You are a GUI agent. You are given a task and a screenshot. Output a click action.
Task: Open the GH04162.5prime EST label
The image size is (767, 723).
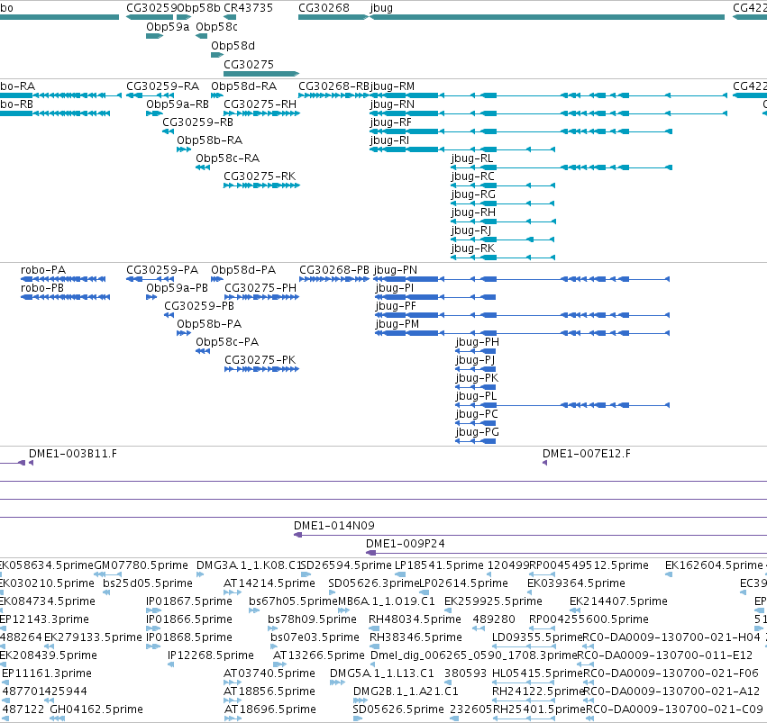click(x=96, y=709)
